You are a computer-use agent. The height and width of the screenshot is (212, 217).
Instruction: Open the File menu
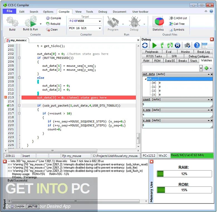(9, 11)
